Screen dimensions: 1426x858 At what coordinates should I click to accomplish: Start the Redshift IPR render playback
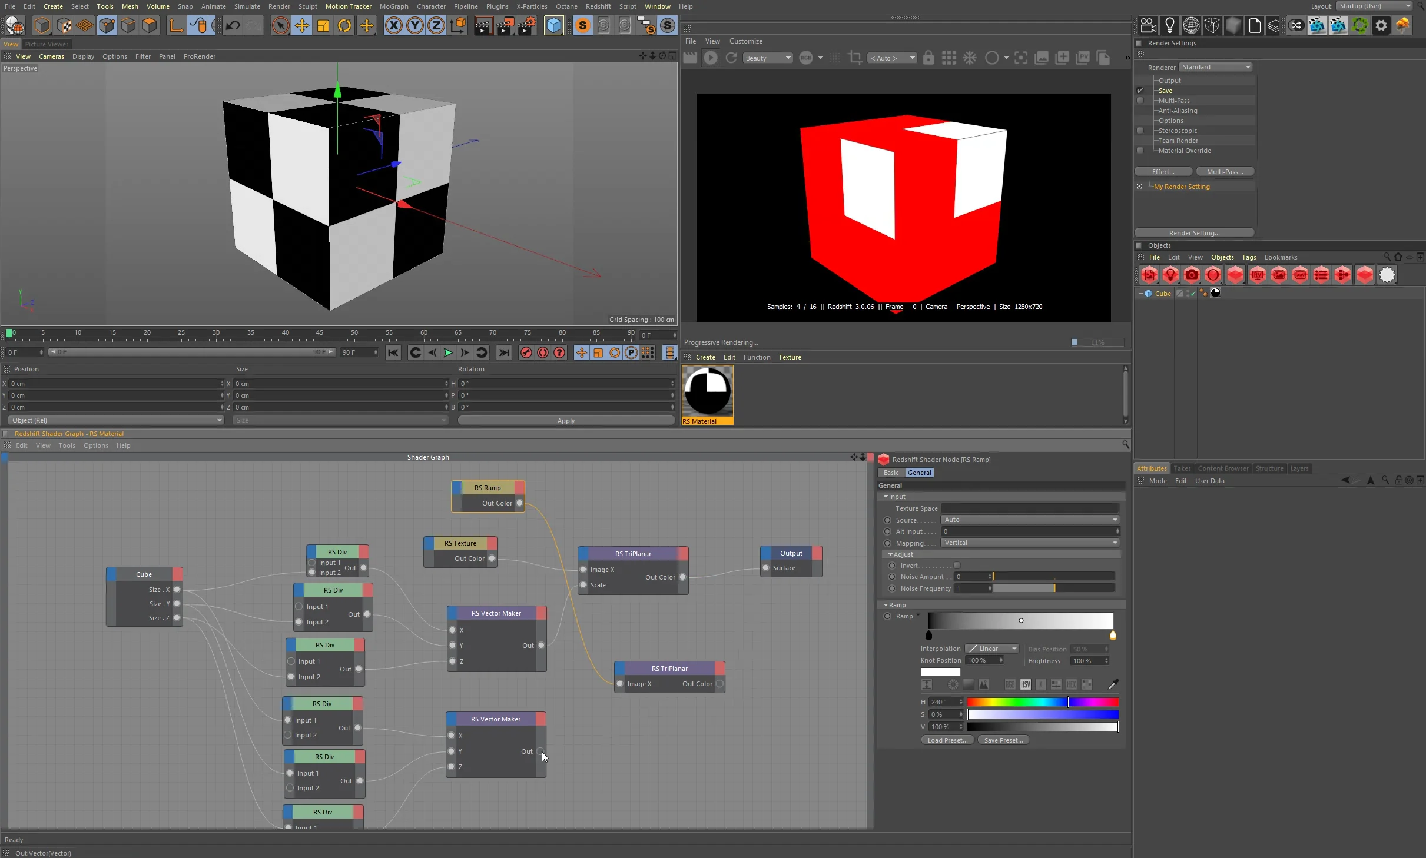710,58
